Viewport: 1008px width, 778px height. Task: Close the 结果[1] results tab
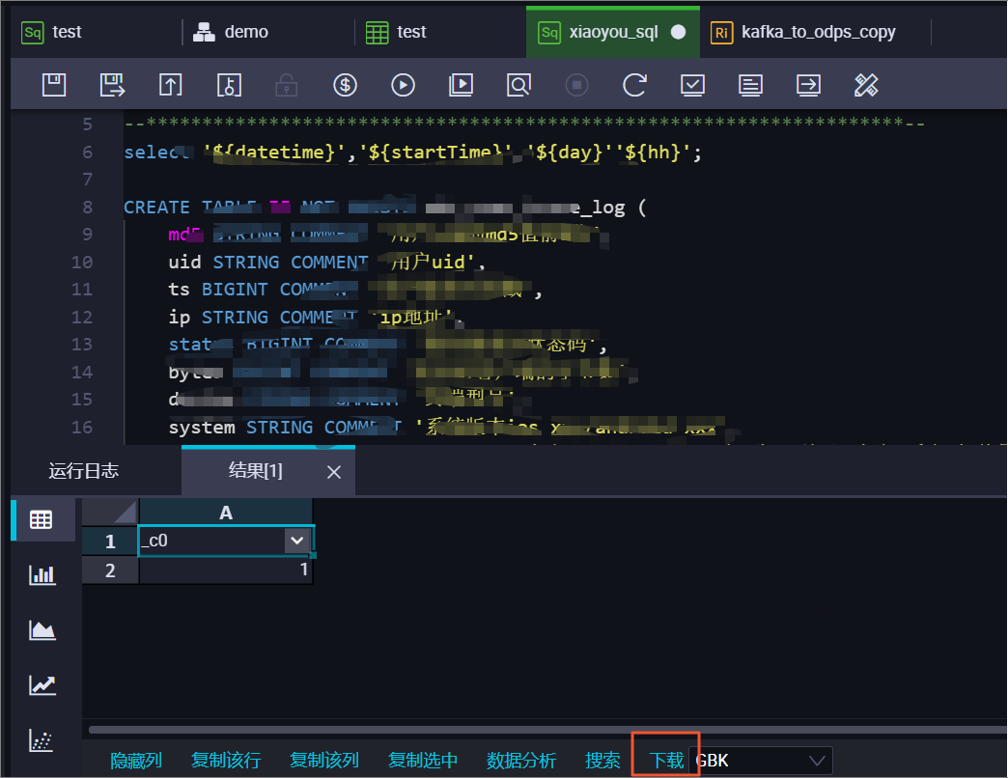tap(334, 472)
